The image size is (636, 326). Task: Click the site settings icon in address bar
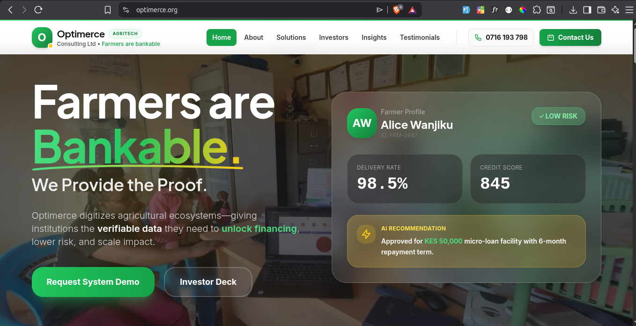click(125, 10)
